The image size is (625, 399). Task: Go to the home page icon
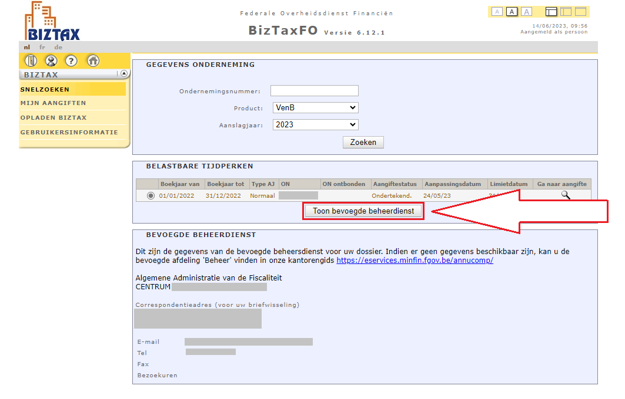[93, 61]
